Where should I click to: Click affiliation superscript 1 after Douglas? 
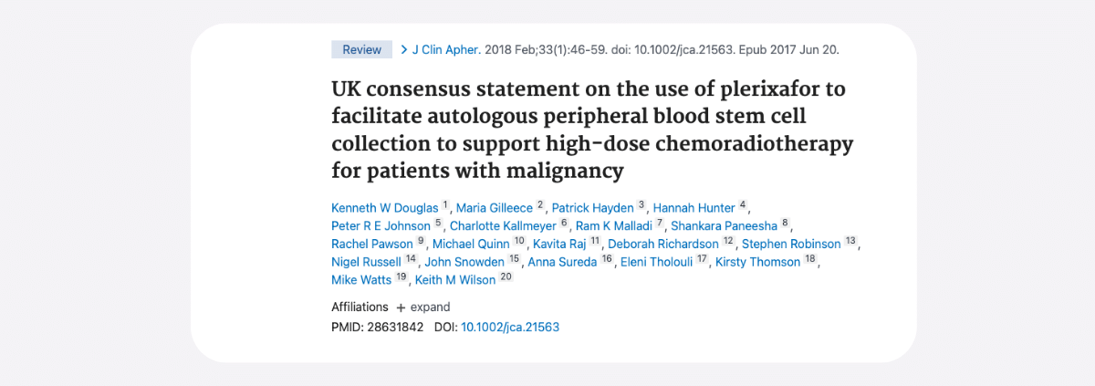[x=445, y=205]
